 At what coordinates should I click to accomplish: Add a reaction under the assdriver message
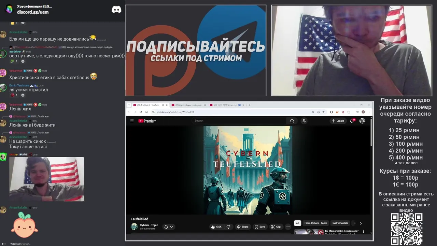[x=23, y=61]
